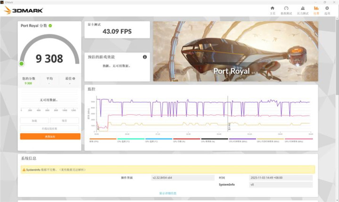The image size is (339, 202).
Task: Click warning icon in SystemInfo notice
Action: 23,170
